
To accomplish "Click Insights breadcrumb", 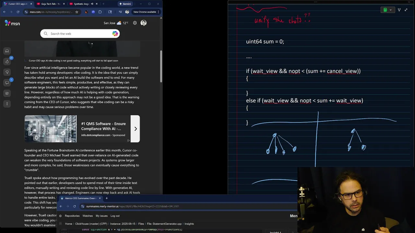I will point(189,224).
